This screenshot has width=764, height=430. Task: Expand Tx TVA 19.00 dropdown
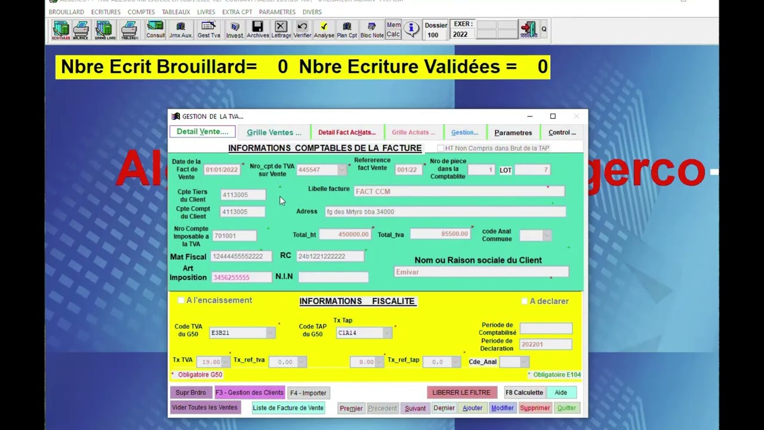226,362
